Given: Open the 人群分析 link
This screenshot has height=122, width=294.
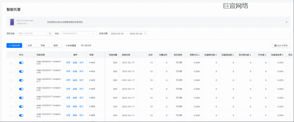Looking at the screenshot, I should click(86, 45).
